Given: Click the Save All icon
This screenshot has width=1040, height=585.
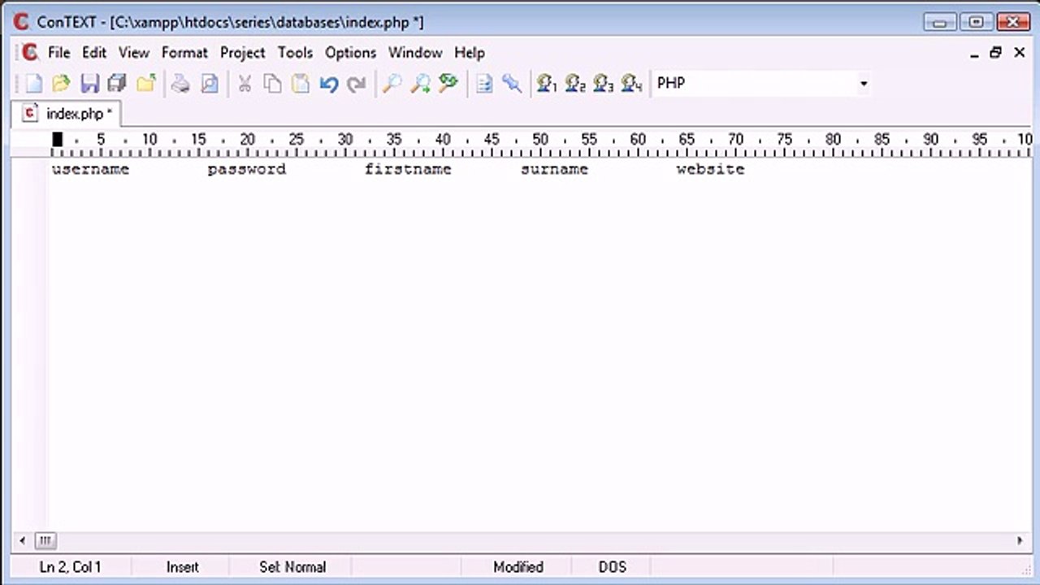Looking at the screenshot, I should (x=117, y=83).
